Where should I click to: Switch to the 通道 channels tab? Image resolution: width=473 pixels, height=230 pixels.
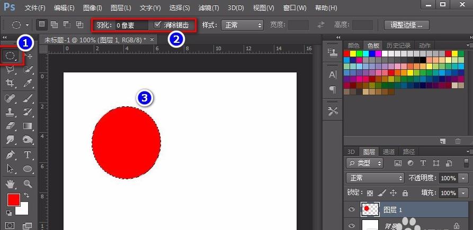(x=389, y=152)
